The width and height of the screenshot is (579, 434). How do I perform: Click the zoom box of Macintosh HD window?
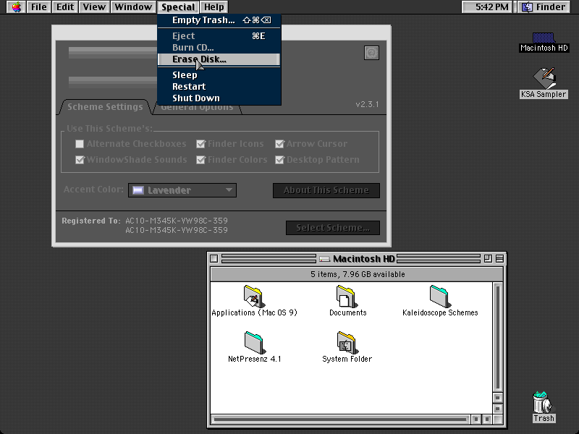pyautogui.click(x=488, y=259)
